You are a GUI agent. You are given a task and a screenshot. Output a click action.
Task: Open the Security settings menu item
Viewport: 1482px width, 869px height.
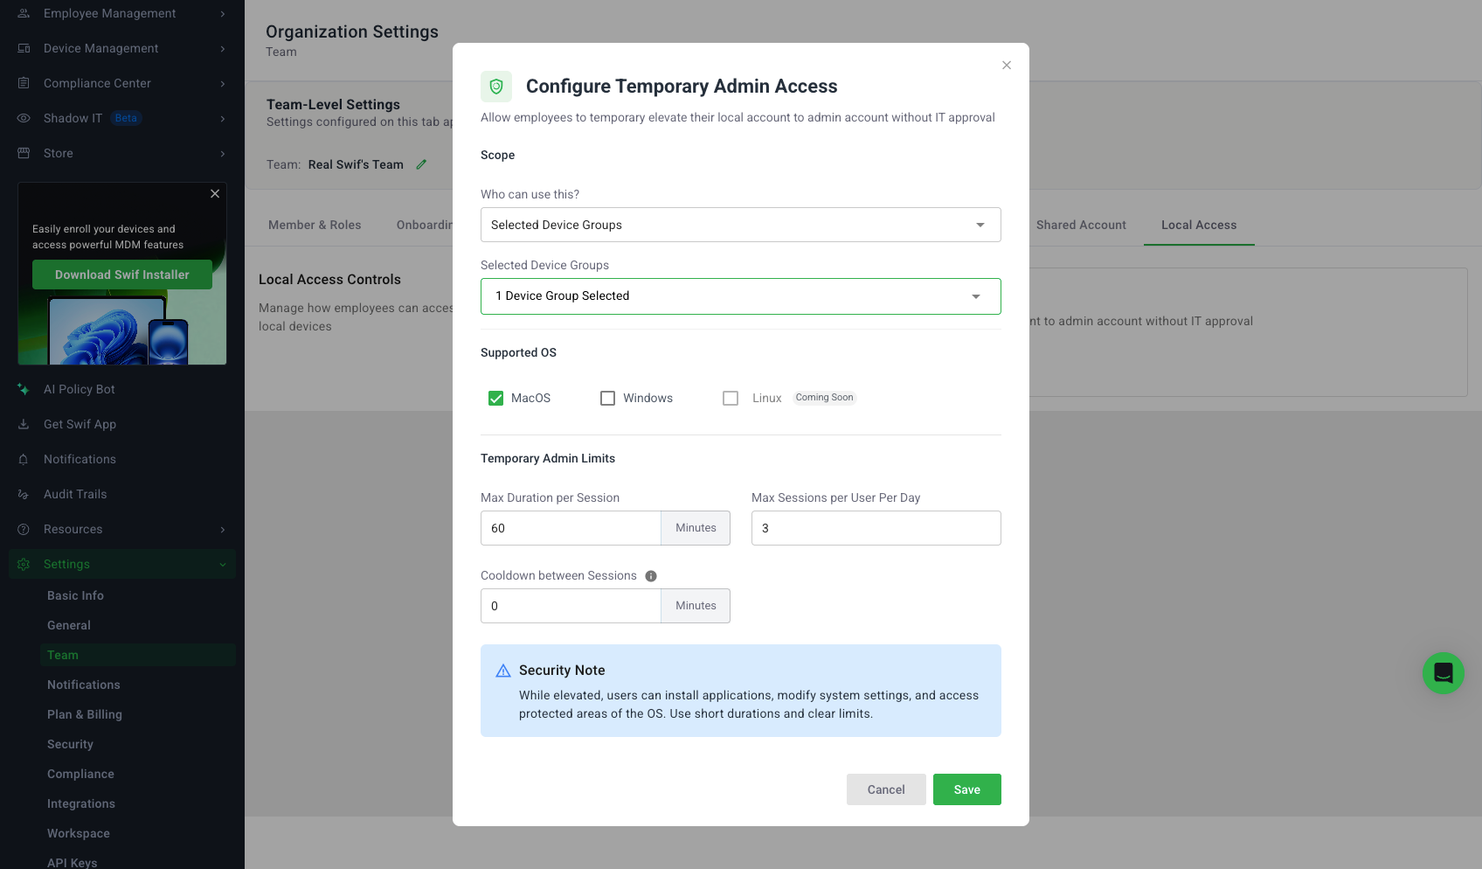tap(70, 744)
